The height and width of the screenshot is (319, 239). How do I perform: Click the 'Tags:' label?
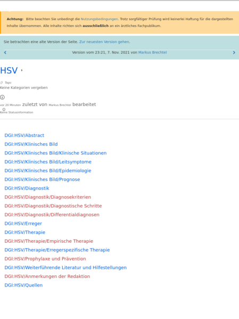[x=8, y=83]
